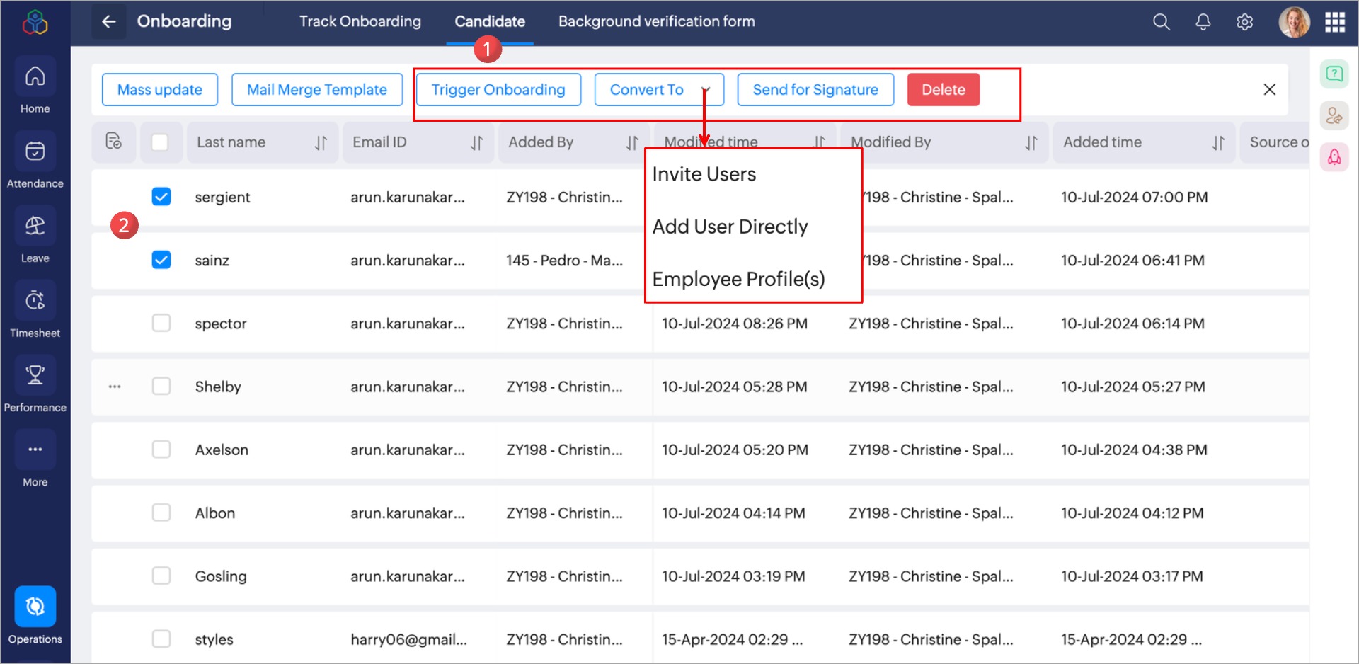Screen dimensions: 1359x664
Task: Click the red Delete button
Action: click(x=943, y=90)
